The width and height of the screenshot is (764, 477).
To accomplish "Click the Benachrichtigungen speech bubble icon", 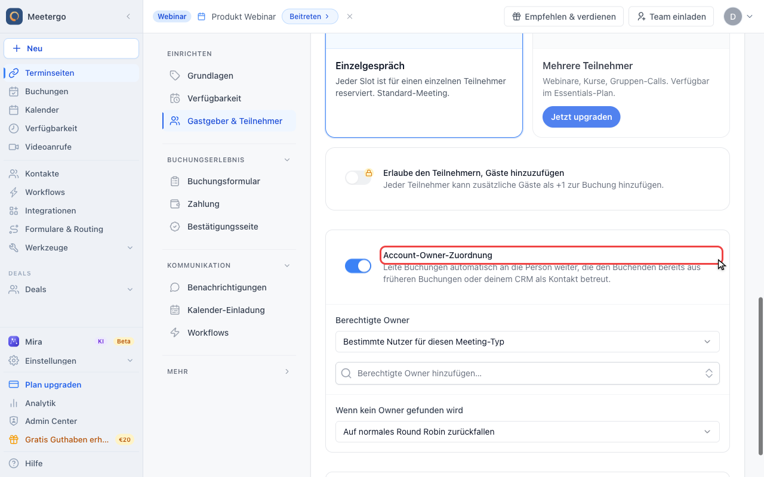I will click(x=175, y=287).
